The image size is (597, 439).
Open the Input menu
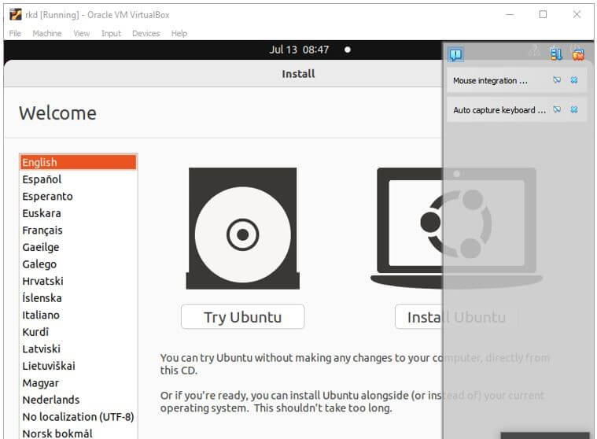coord(111,34)
